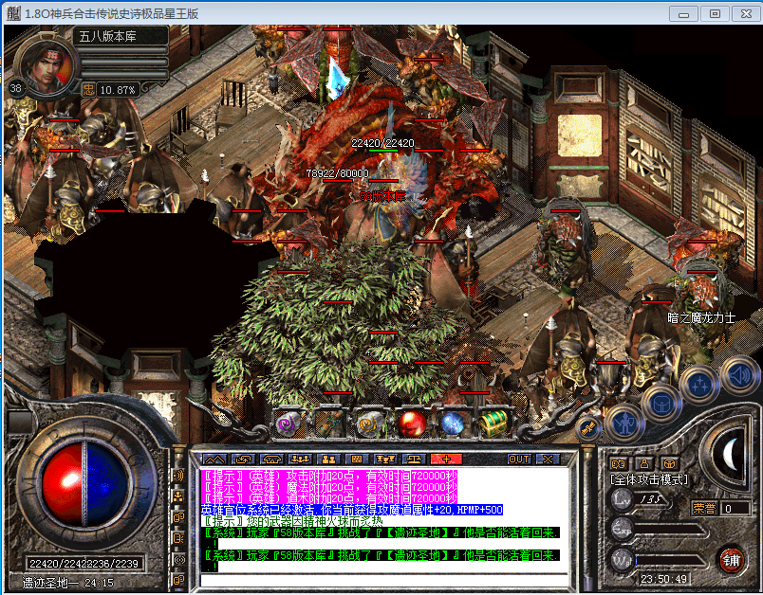763x595 pixels.
Task: Open the skills sparkle round button
Action: (699, 384)
